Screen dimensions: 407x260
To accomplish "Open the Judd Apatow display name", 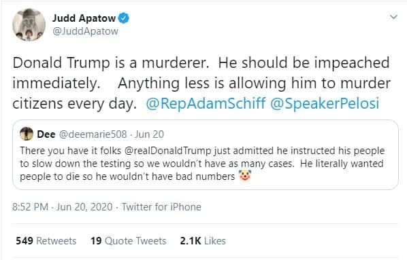I will (x=84, y=18).
